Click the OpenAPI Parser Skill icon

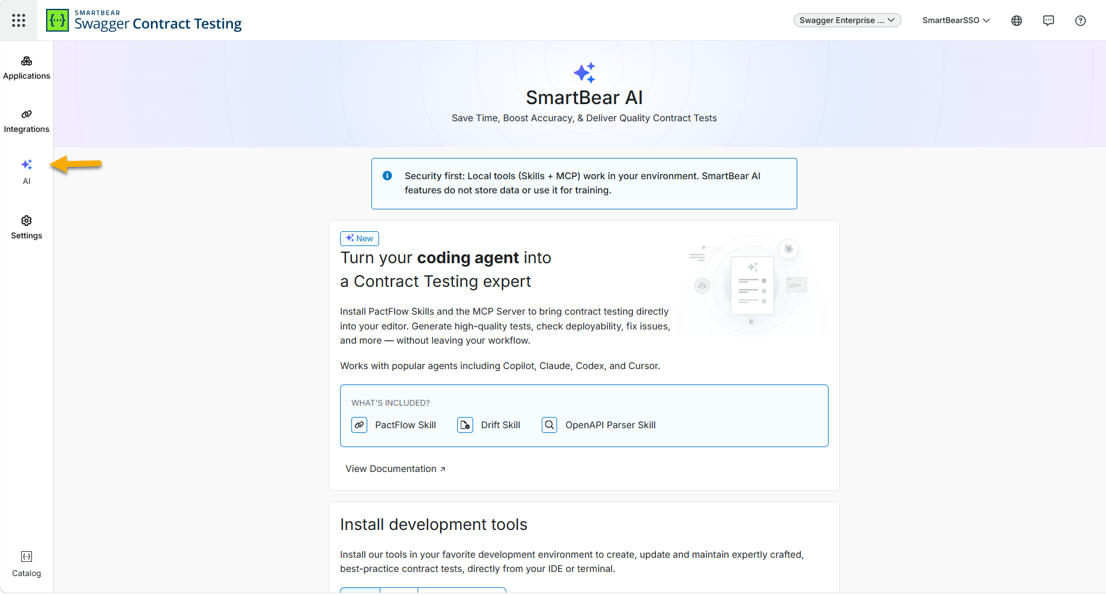tap(549, 425)
